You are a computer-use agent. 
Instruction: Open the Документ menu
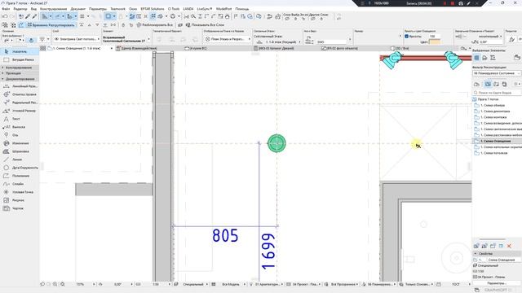point(78,9)
